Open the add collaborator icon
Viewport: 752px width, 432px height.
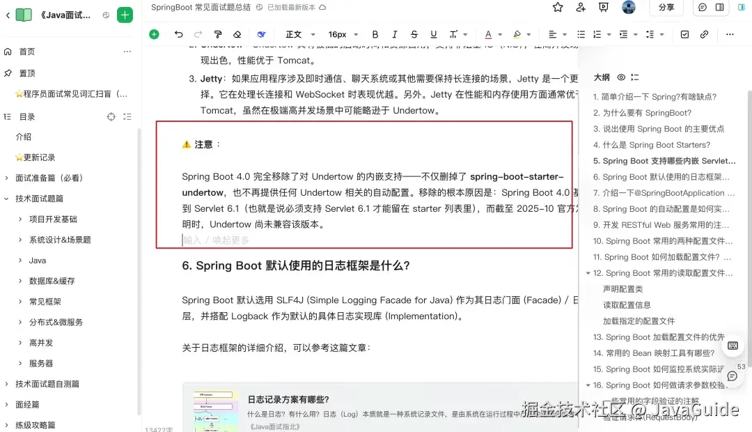pyautogui.click(x=580, y=7)
